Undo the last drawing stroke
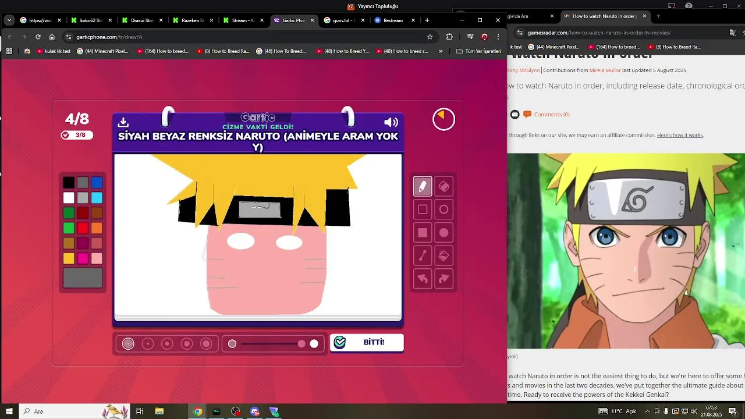Image resolution: width=745 pixels, height=419 pixels. point(423,279)
